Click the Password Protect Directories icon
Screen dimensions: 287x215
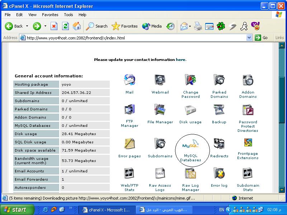click(248, 110)
